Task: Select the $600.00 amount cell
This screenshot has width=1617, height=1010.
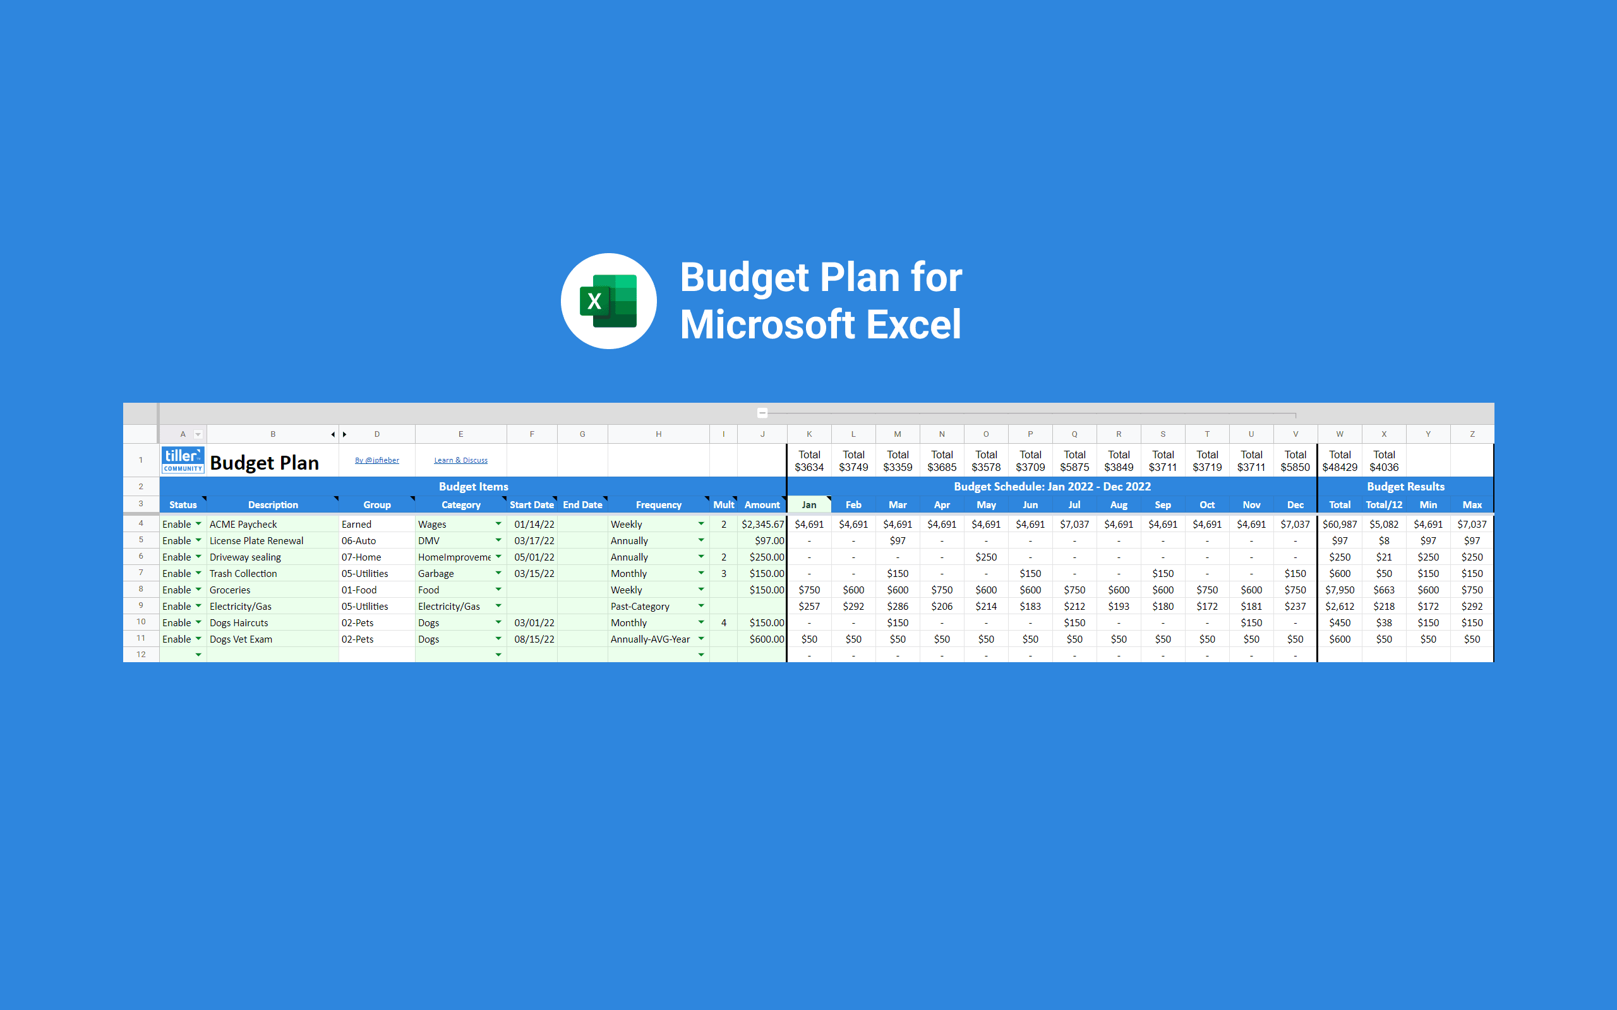Action: pyautogui.click(x=762, y=639)
